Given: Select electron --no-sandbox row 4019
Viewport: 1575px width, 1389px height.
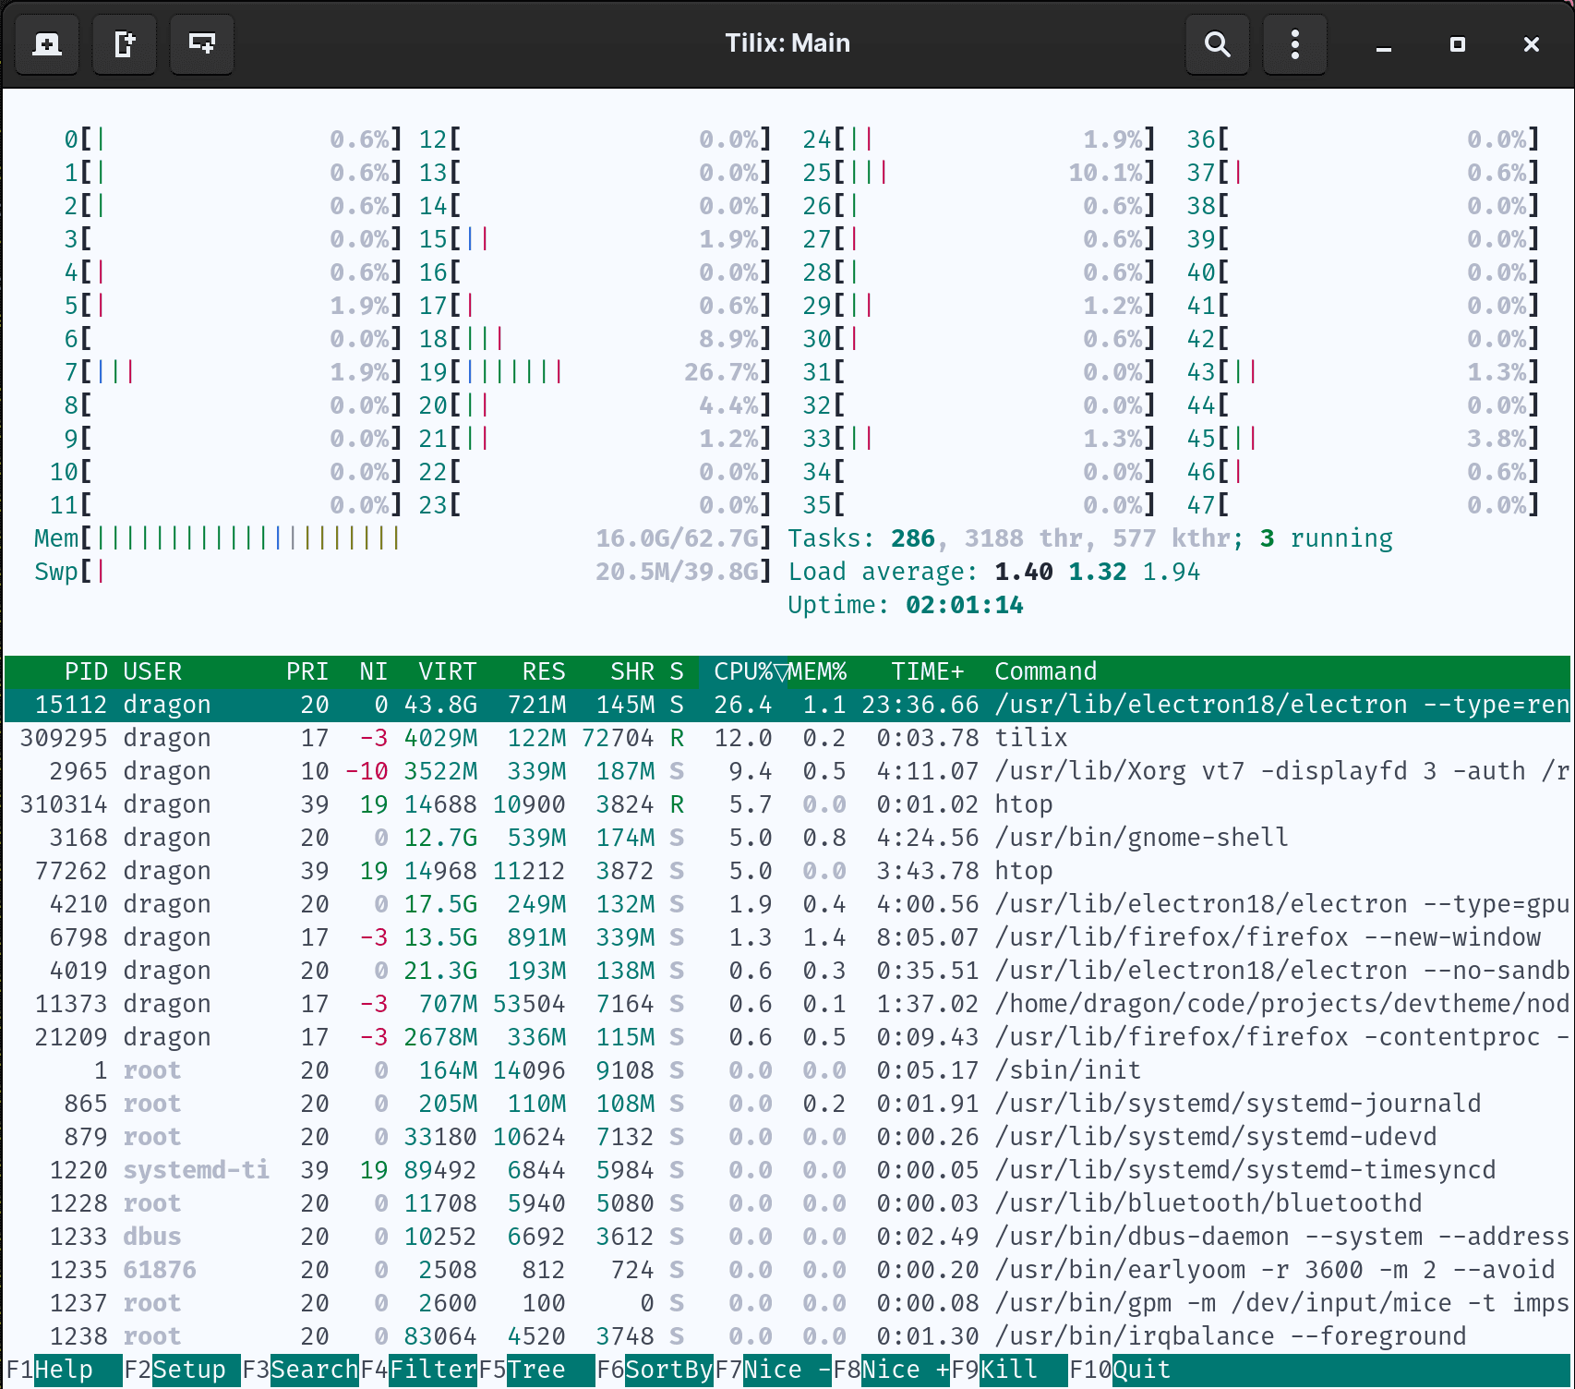Looking at the screenshot, I should click(x=787, y=971).
